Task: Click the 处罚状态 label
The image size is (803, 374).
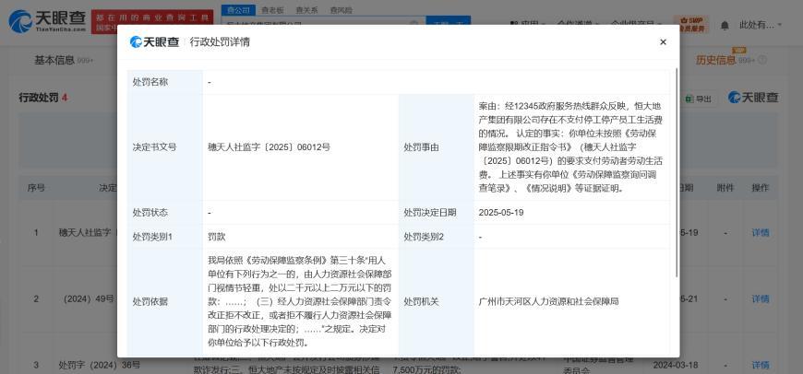Action: coord(150,213)
